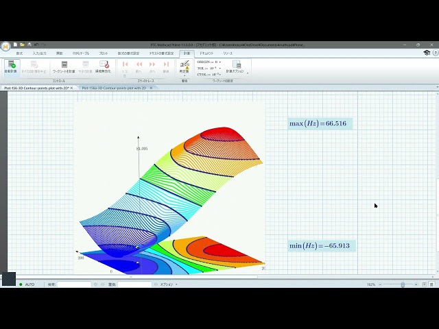Click the vertical scrollbar down arrow
The width and height of the screenshot is (439, 329).
point(438,271)
